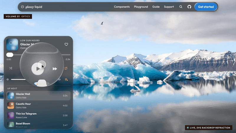The height and width of the screenshot is (133, 236).
Task: Click the LIVE, SVG BACKDROP REFRACTION label
Action: [209, 128]
